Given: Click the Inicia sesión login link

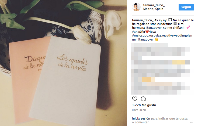Looking at the screenshot, I should pyautogui.click(x=141, y=118).
